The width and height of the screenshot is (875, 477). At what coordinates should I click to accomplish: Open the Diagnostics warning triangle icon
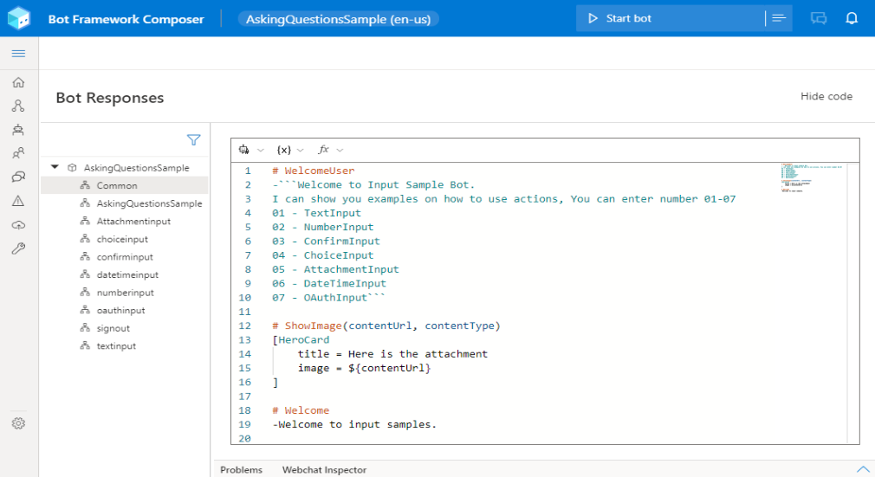pos(18,201)
